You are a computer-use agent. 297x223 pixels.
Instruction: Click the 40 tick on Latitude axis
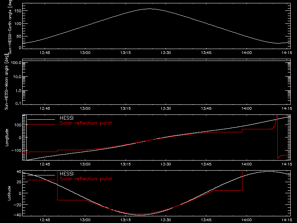(x=19, y=172)
